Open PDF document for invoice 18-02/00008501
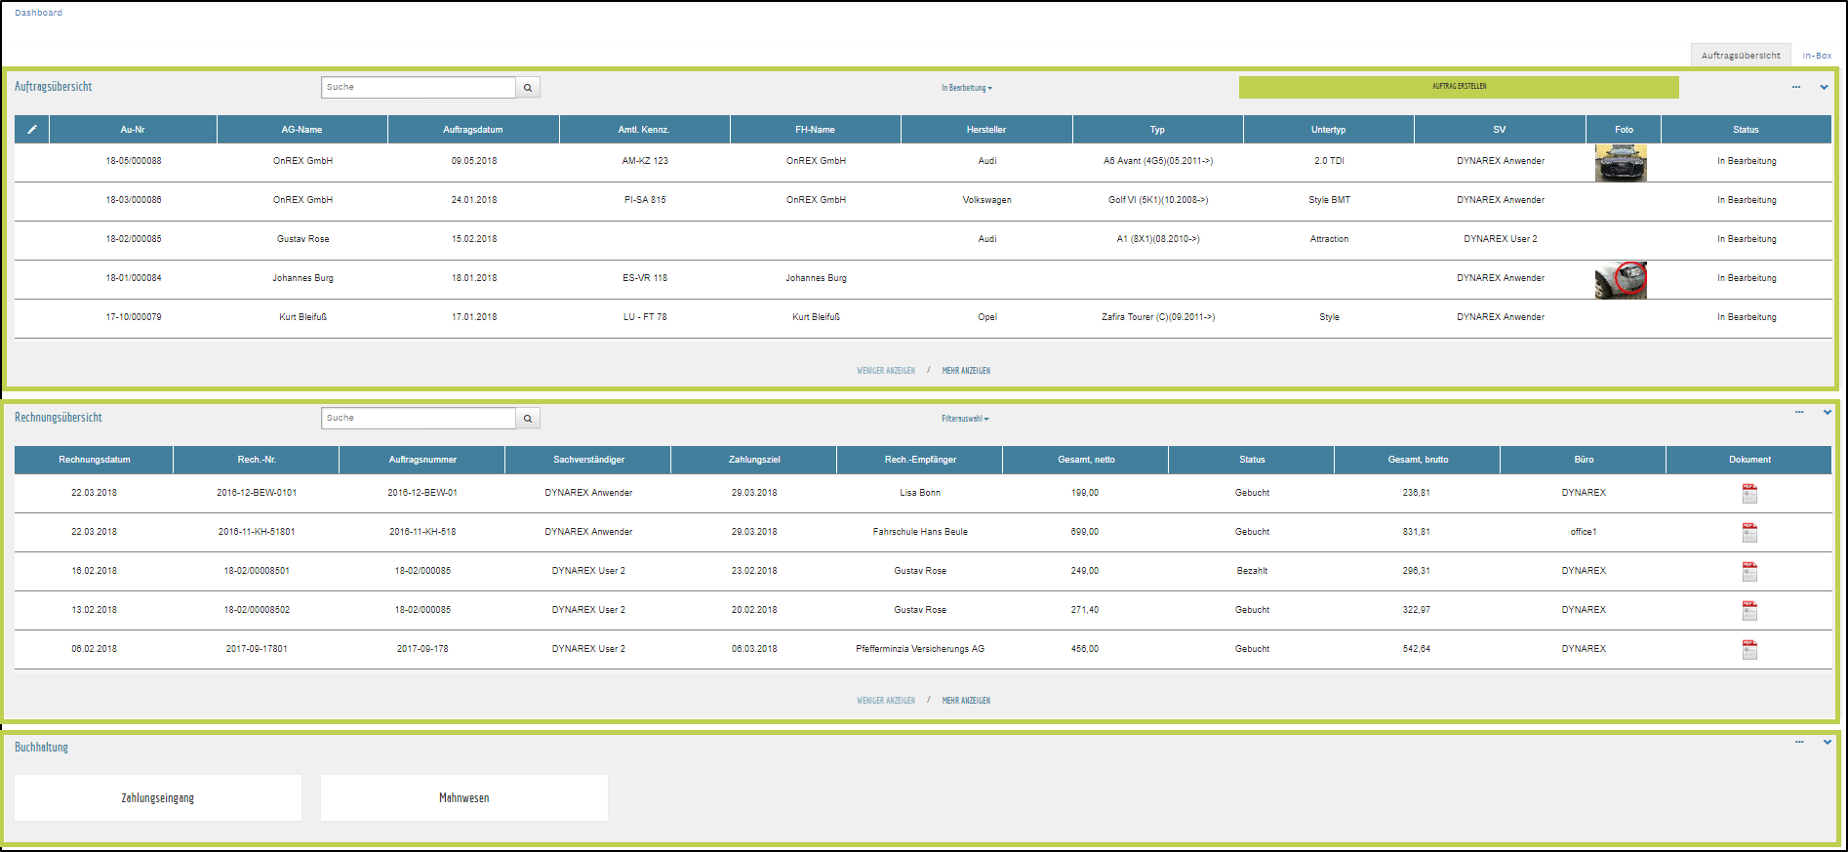The width and height of the screenshot is (1848, 852). pyautogui.click(x=1749, y=572)
